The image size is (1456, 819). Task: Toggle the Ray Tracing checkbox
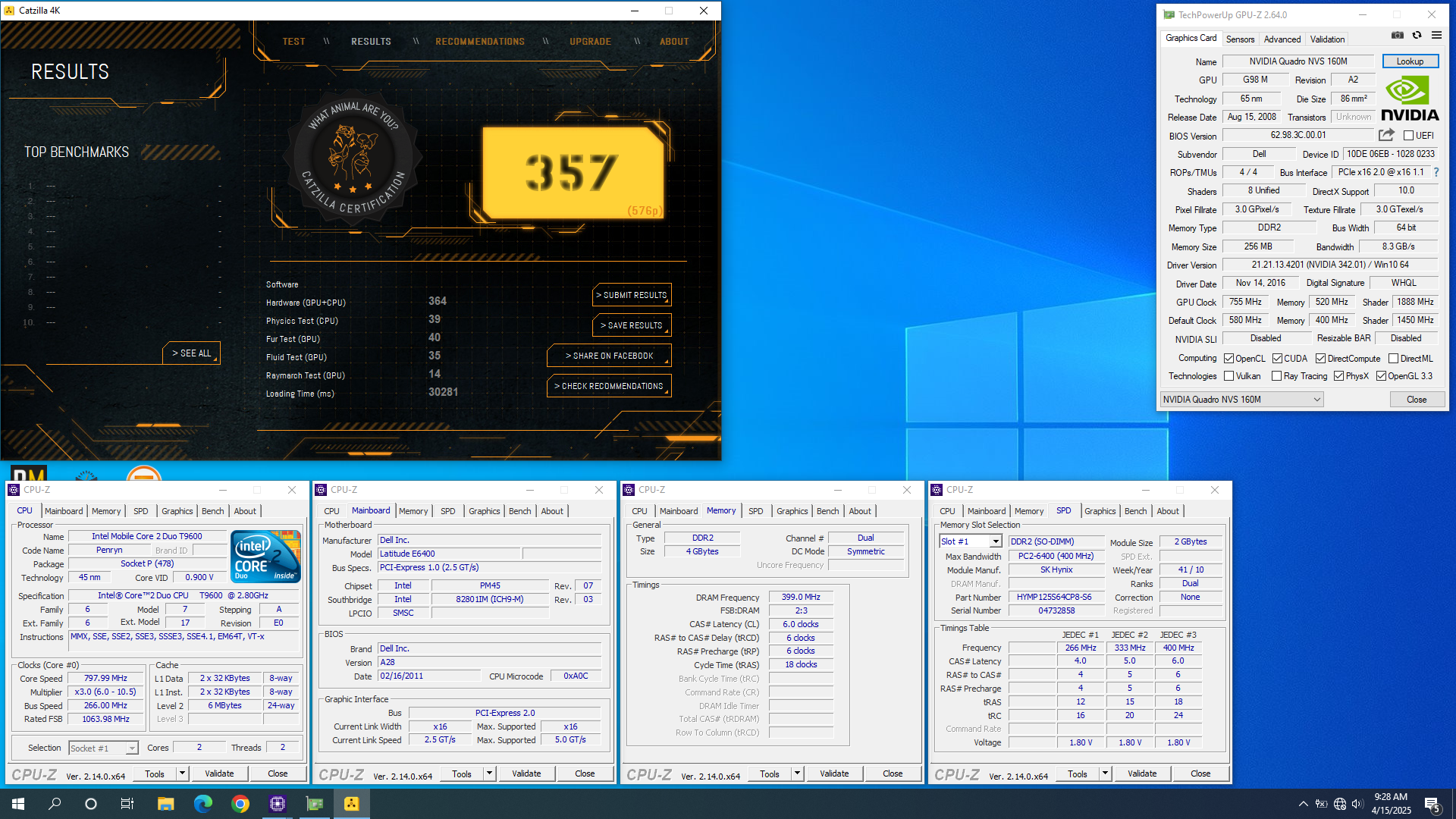coord(1276,376)
